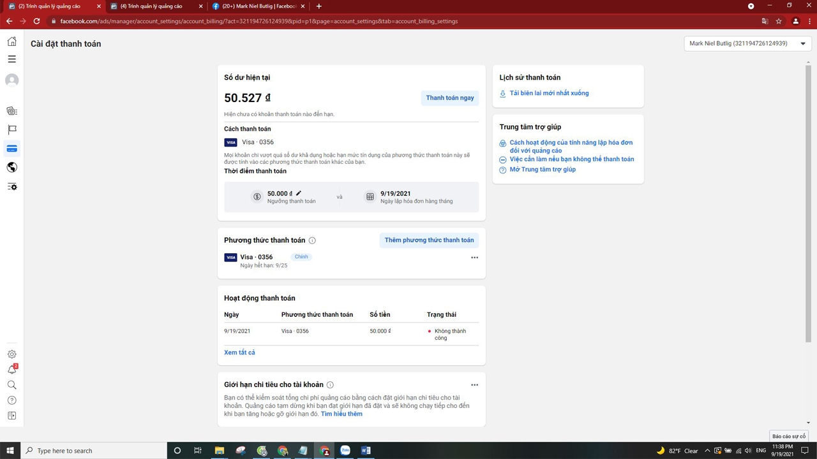817x459 pixels.
Task: Click Xem tất cả under payment activity
Action: pyautogui.click(x=239, y=353)
